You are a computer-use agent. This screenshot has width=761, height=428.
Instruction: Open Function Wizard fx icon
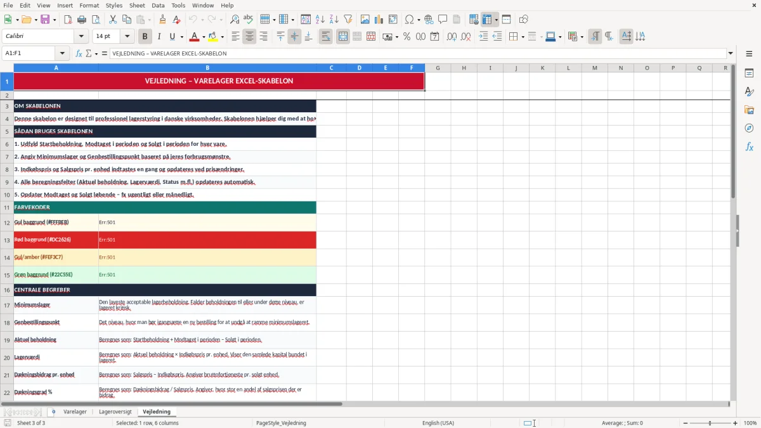click(x=79, y=53)
